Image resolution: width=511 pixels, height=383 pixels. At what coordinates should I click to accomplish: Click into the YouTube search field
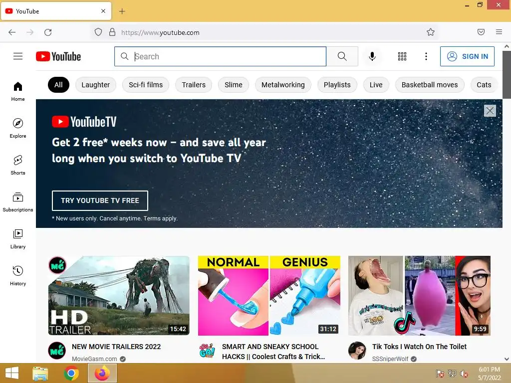[220, 56]
